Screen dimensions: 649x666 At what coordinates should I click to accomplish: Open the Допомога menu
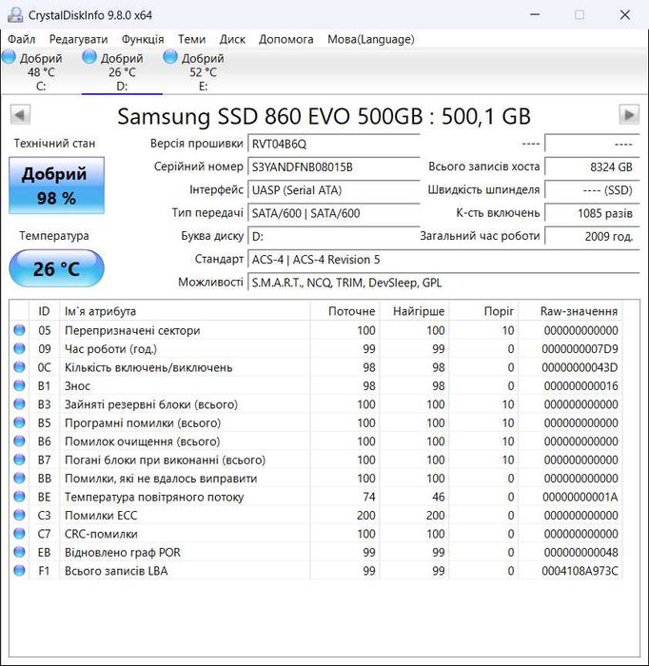[x=285, y=40]
